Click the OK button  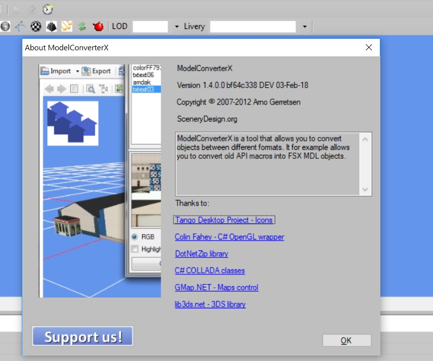(346, 340)
